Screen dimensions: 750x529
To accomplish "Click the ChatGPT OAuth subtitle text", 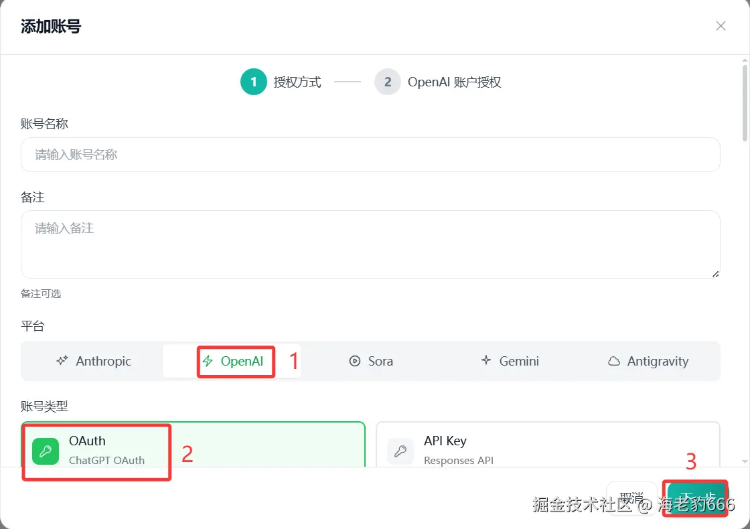I will [106, 460].
